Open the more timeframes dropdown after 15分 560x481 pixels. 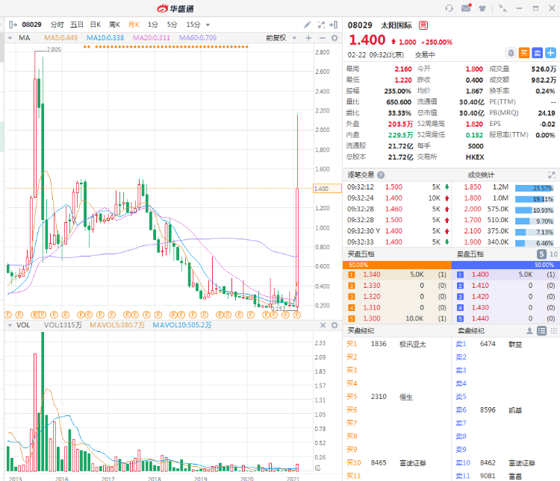coord(208,25)
